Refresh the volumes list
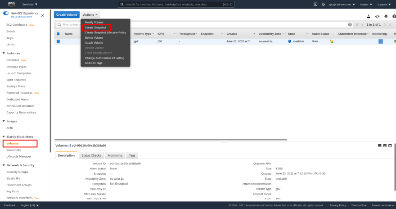396x209 pixels. click(377, 16)
